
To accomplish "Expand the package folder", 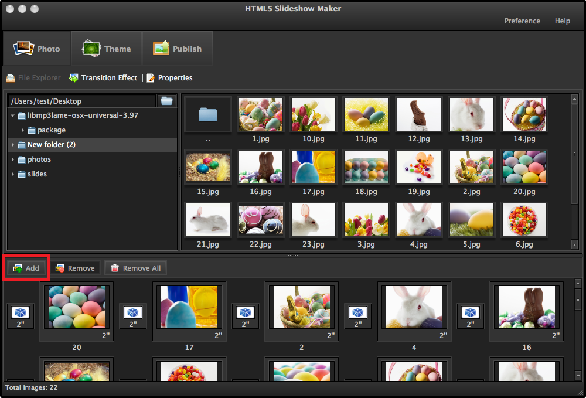I will [23, 130].
